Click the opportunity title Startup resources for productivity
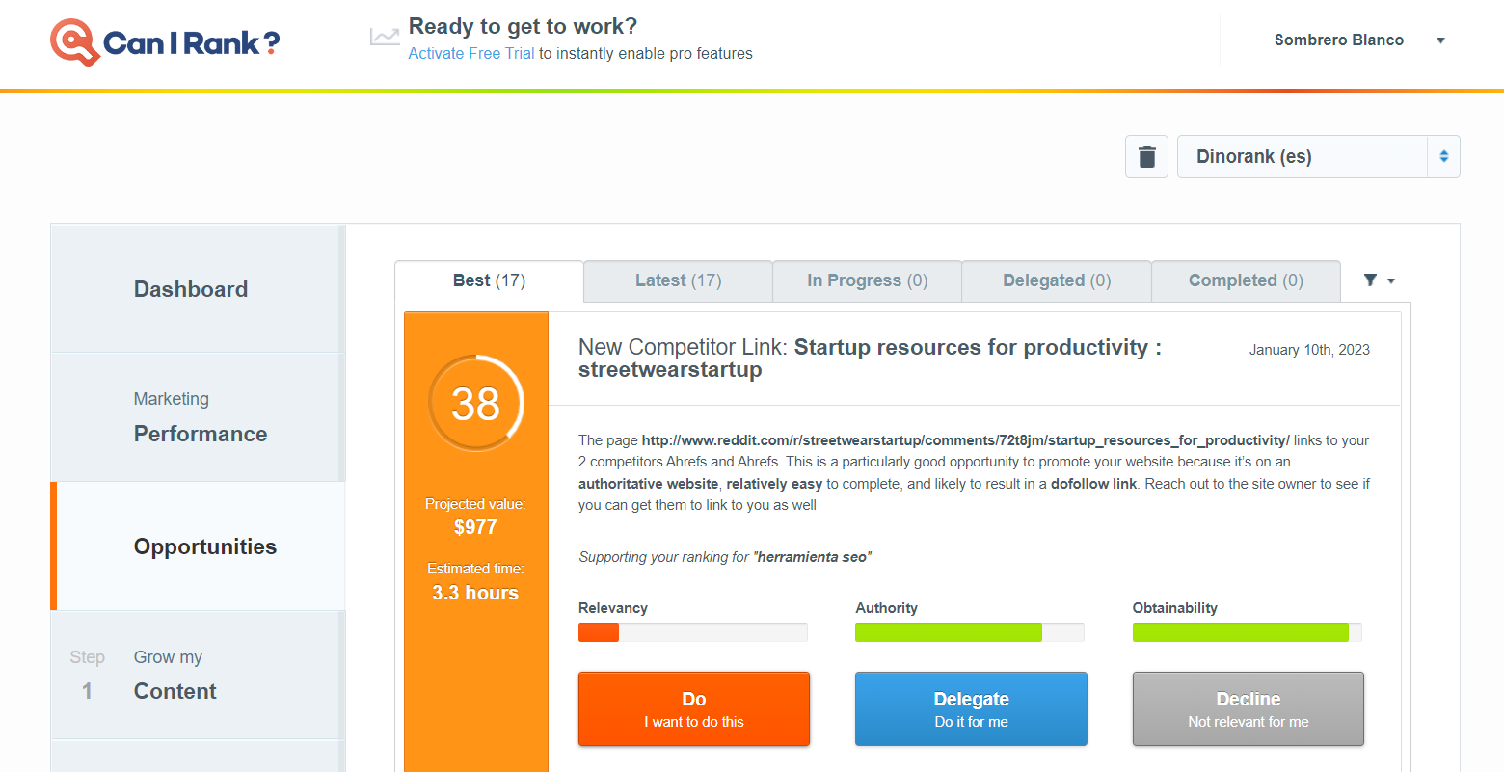 click(870, 359)
